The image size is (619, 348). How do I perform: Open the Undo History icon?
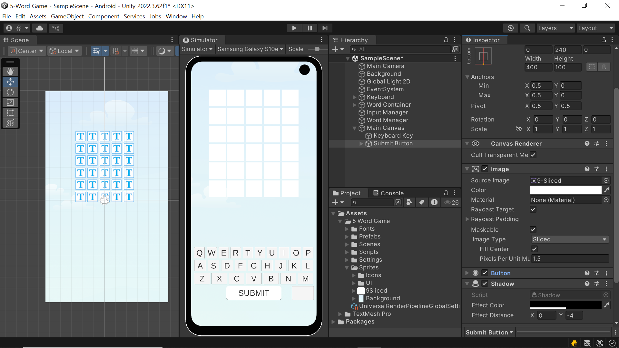click(510, 28)
